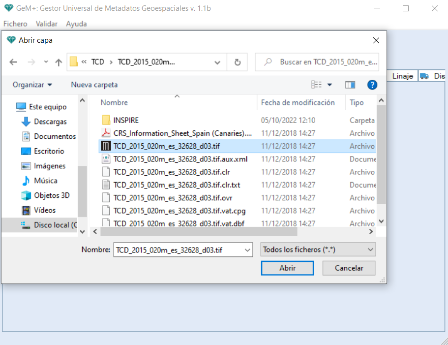Select the CRS_Information_Sheet_Spain PDF file
Screen dimensions: 448x345
click(x=182, y=133)
